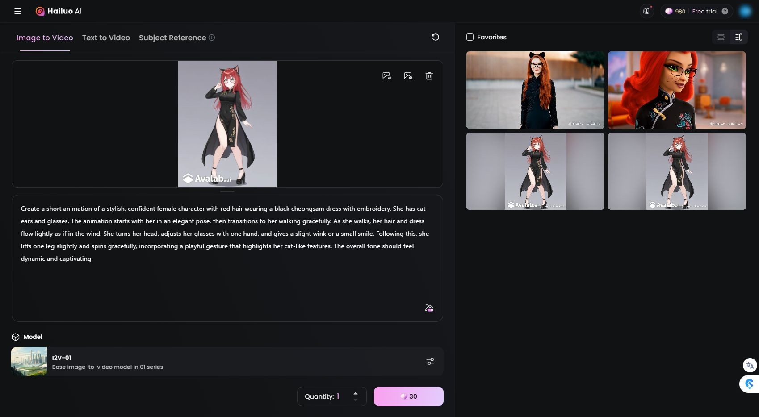
Task: Open the model settings sliders icon
Action: (430, 361)
